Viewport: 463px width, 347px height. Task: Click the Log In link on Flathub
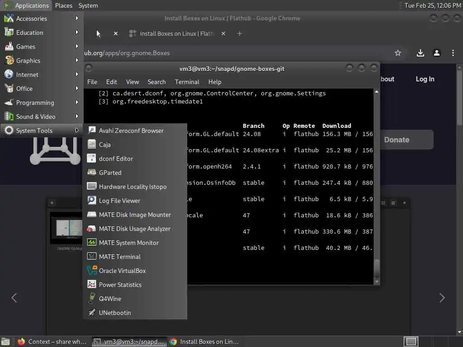425,79
